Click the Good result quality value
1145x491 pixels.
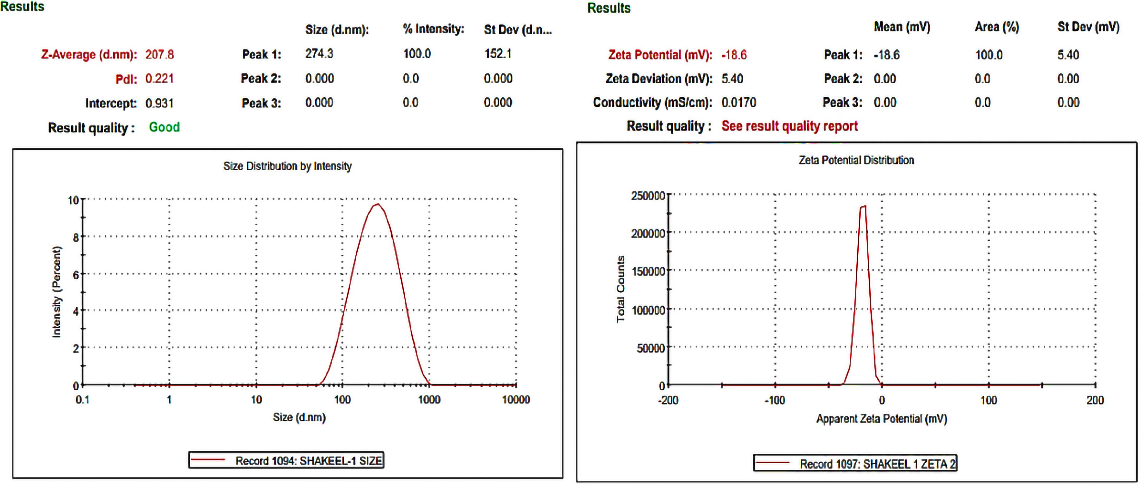coord(164,127)
